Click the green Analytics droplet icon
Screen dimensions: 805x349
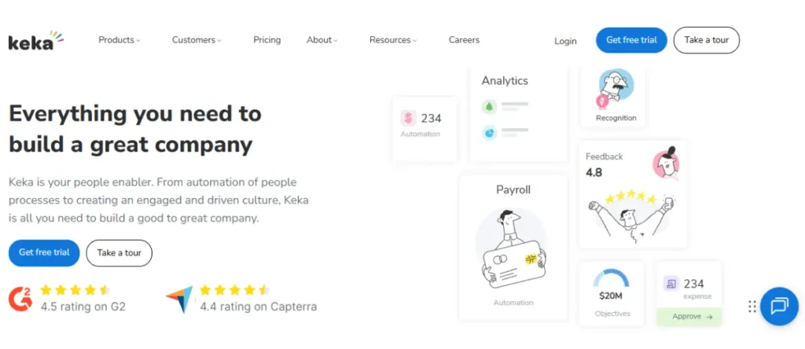tap(489, 106)
